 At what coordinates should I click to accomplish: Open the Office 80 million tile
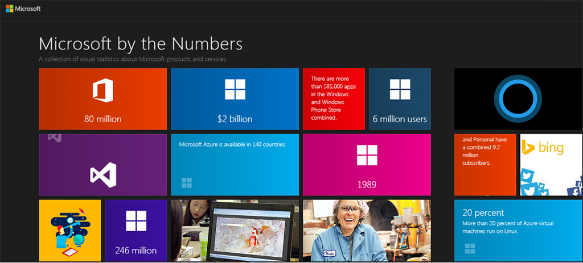[103, 99]
